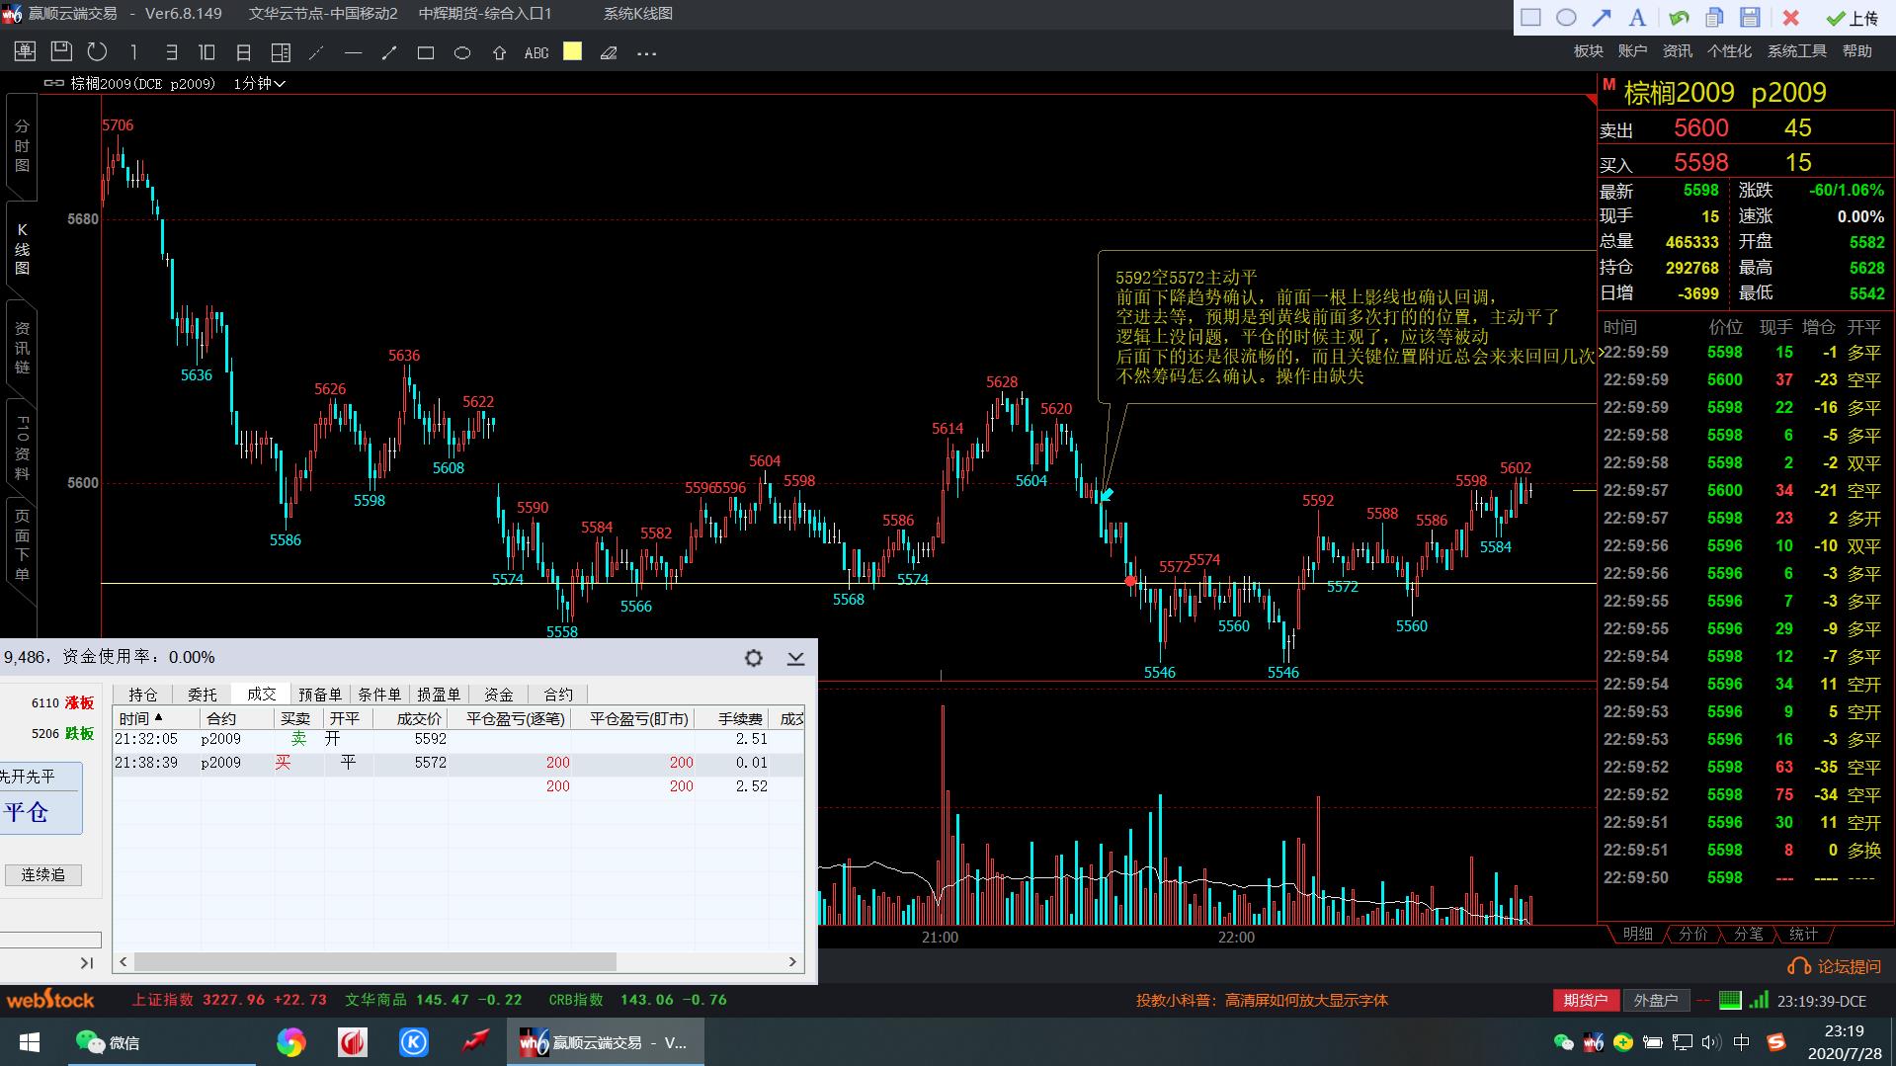Open the 帮助 menu

(x=1857, y=51)
